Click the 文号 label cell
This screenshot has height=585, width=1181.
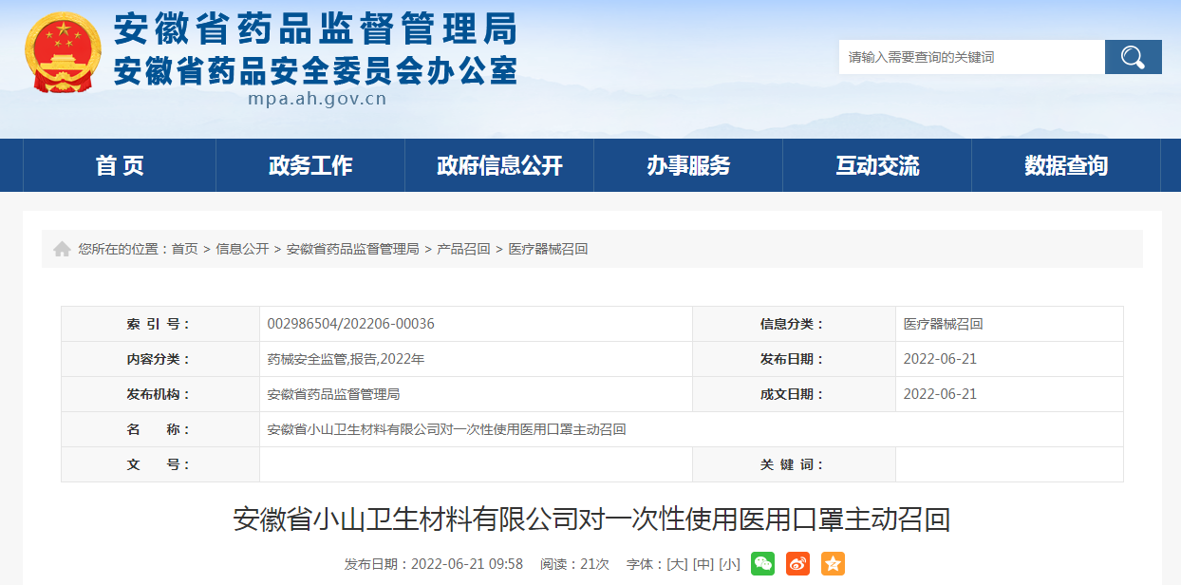tap(160, 464)
